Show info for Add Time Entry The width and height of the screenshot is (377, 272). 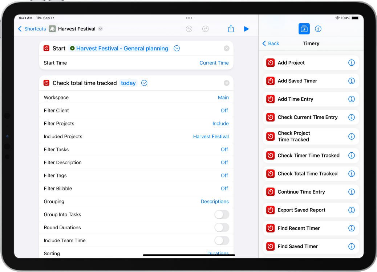352,99
